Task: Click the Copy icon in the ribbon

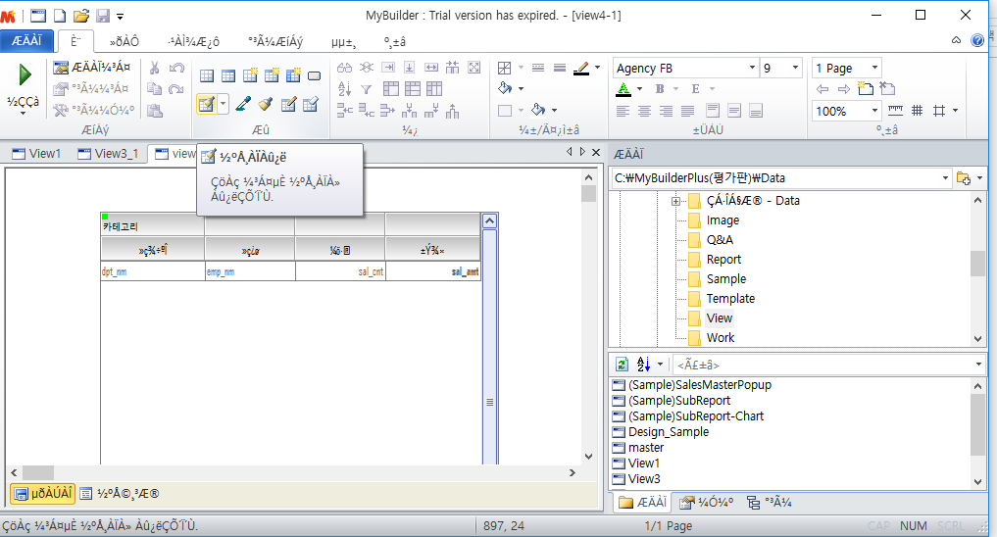Action: click(154, 89)
